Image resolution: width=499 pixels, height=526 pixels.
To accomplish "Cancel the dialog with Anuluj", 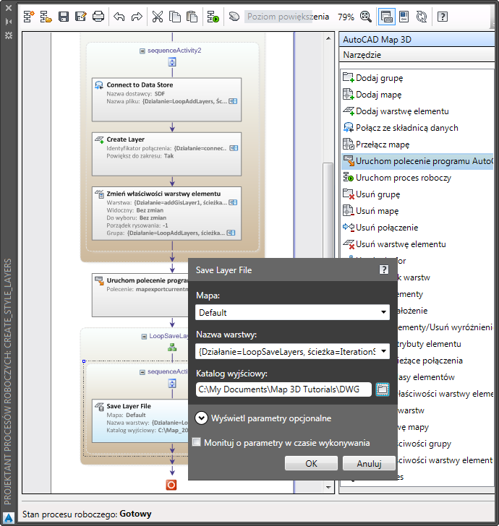I will pyautogui.click(x=369, y=463).
